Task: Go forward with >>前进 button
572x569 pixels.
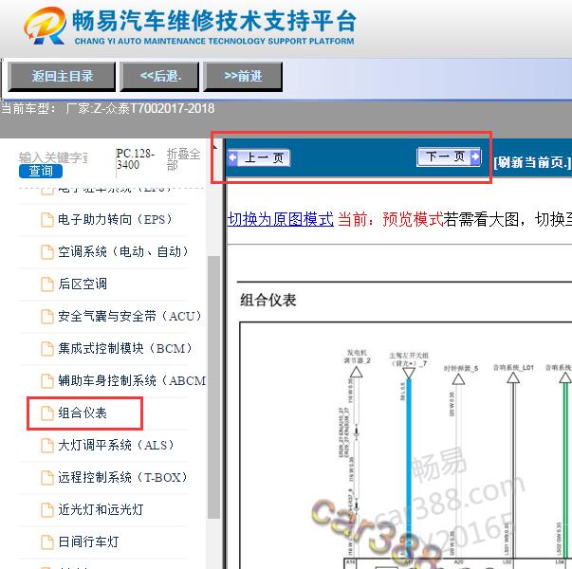Action: [x=243, y=76]
